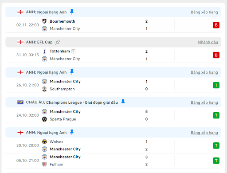Open the Wolves vs Manchester City match
Viewport: 227px width, 173px height.
(x=113, y=145)
